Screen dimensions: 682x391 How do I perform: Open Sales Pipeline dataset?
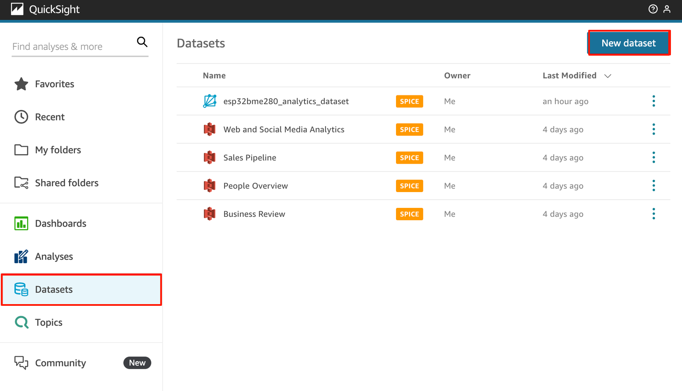(x=250, y=158)
